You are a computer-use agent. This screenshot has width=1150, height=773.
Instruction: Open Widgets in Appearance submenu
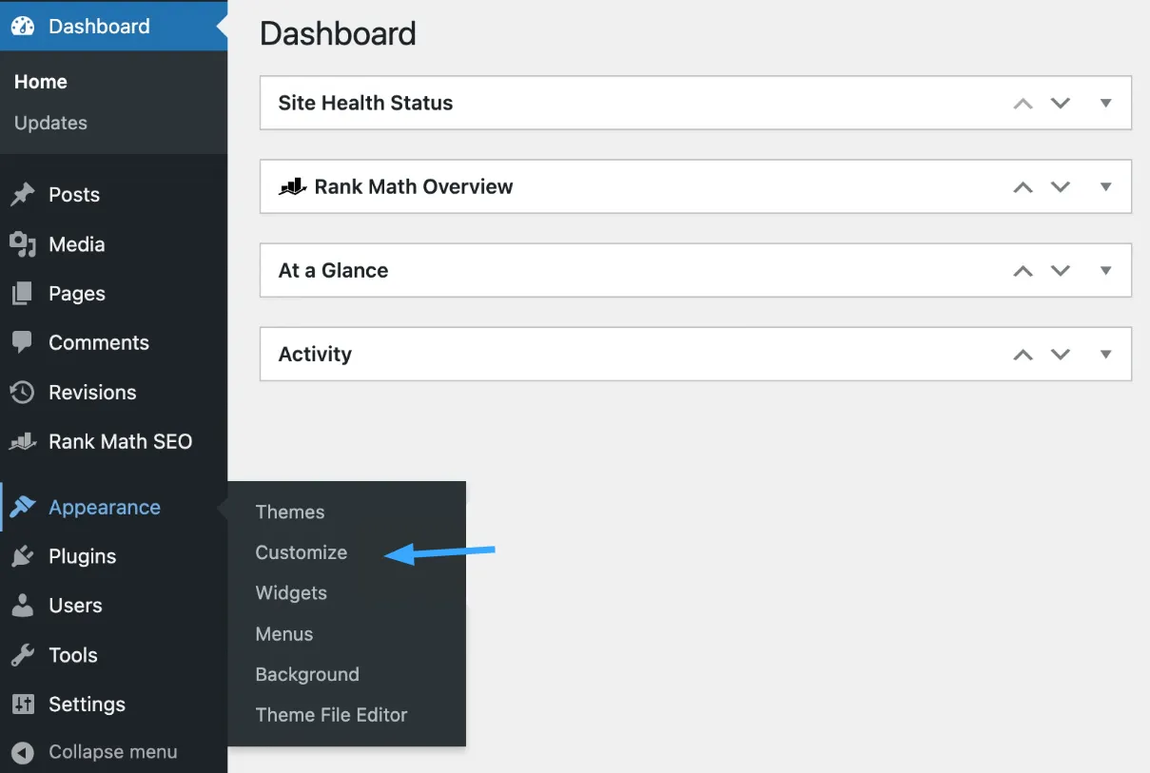[291, 593]
